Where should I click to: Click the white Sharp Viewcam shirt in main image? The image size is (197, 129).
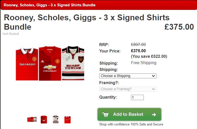click(x=73, y=63)
